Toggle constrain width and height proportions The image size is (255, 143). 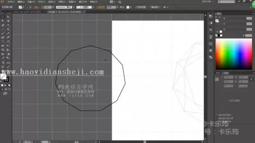[251, 79]
